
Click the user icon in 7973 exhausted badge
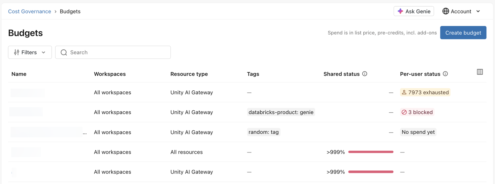click(404, 92)
